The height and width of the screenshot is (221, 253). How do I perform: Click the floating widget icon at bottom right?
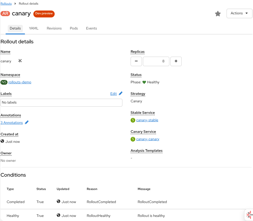click(248, 215)
